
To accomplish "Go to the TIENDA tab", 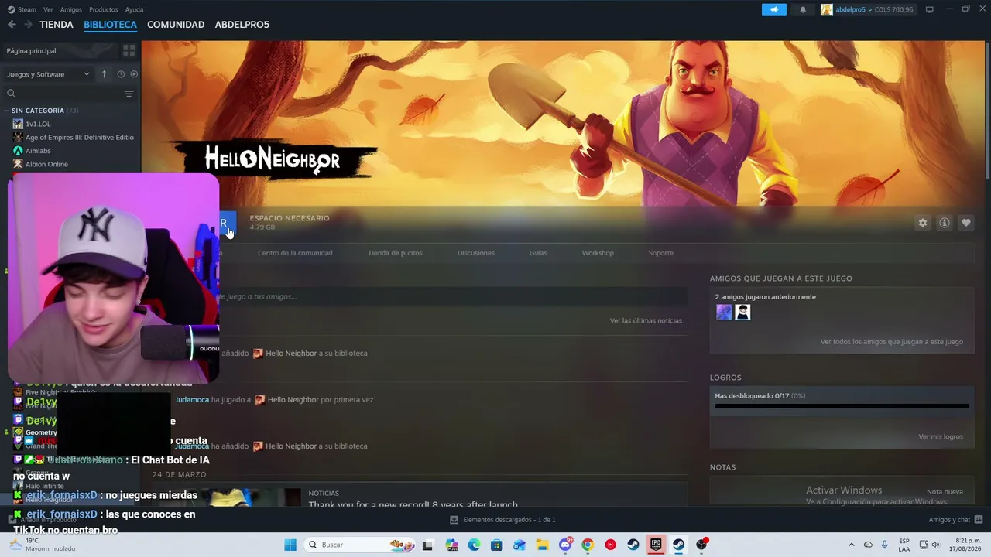I will tap(57, 25).
